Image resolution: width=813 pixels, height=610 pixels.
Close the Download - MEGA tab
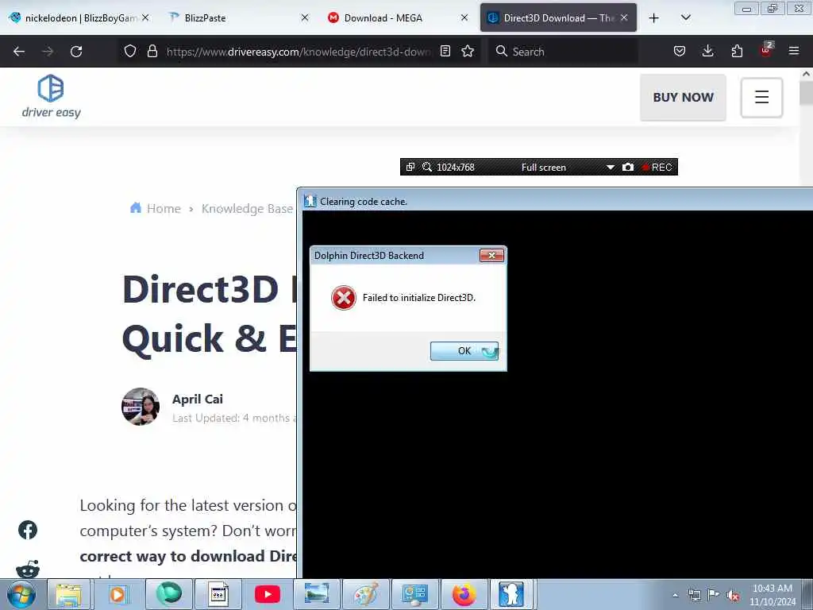464,17
